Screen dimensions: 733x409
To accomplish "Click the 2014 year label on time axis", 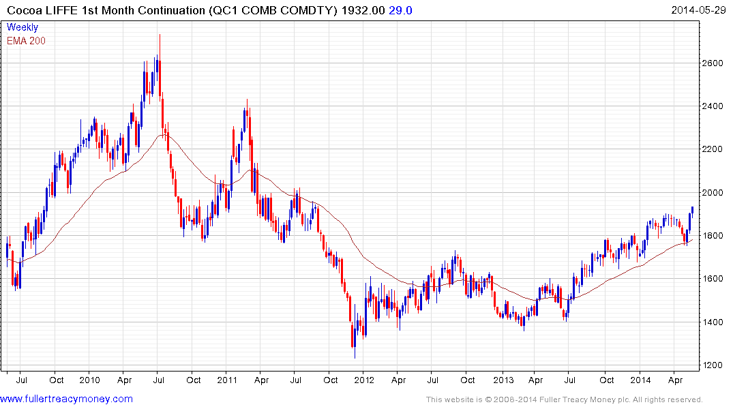I will [x=640, y=380].
